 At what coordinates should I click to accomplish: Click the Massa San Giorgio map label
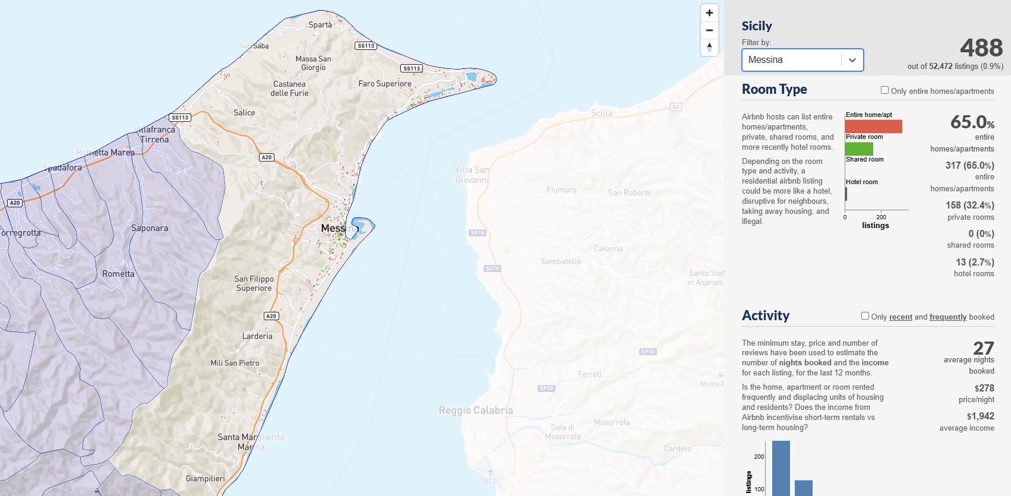pos(314,63)
